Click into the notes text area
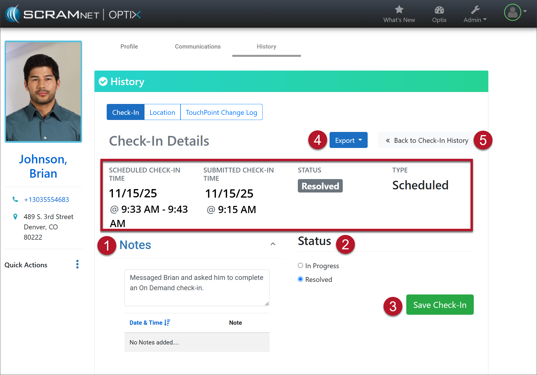Viewport: 537px width, 375px height. [197, 288]
